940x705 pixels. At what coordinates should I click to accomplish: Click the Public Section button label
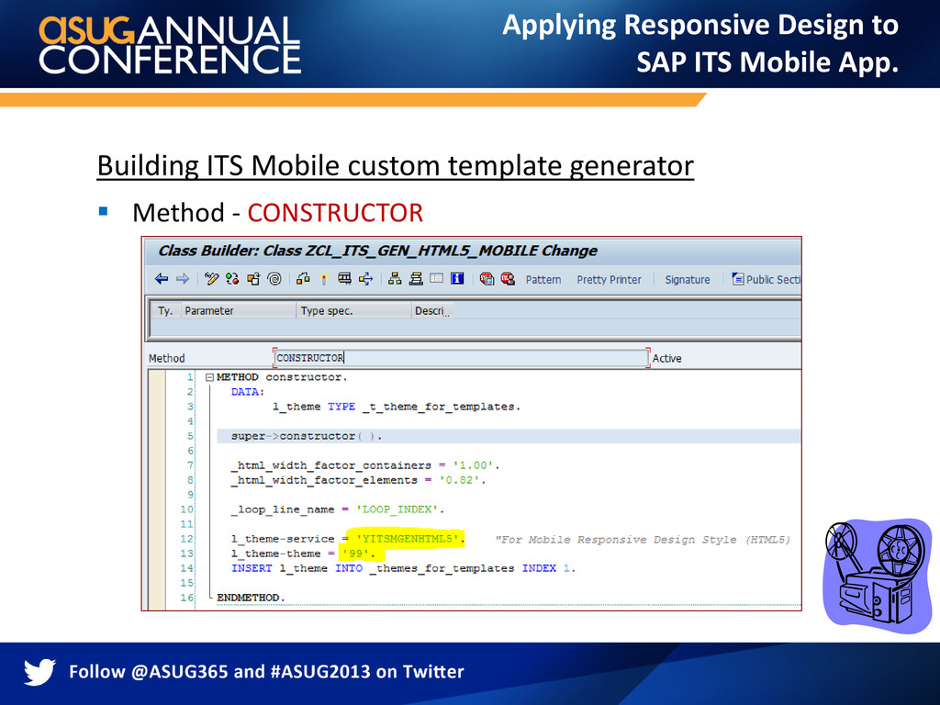click(x=773, y=280)
